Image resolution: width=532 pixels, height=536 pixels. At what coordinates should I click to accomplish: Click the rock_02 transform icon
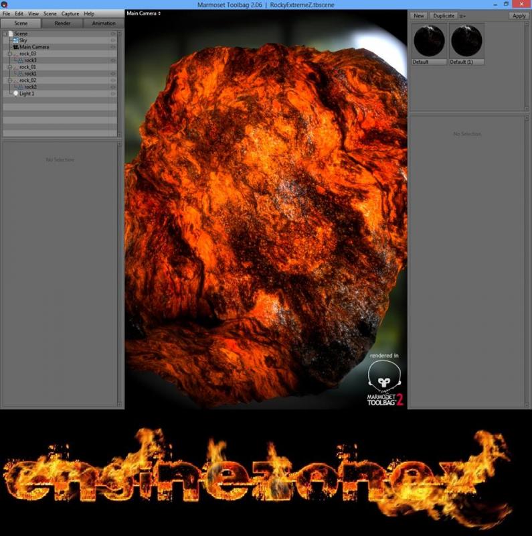[15, 80]
